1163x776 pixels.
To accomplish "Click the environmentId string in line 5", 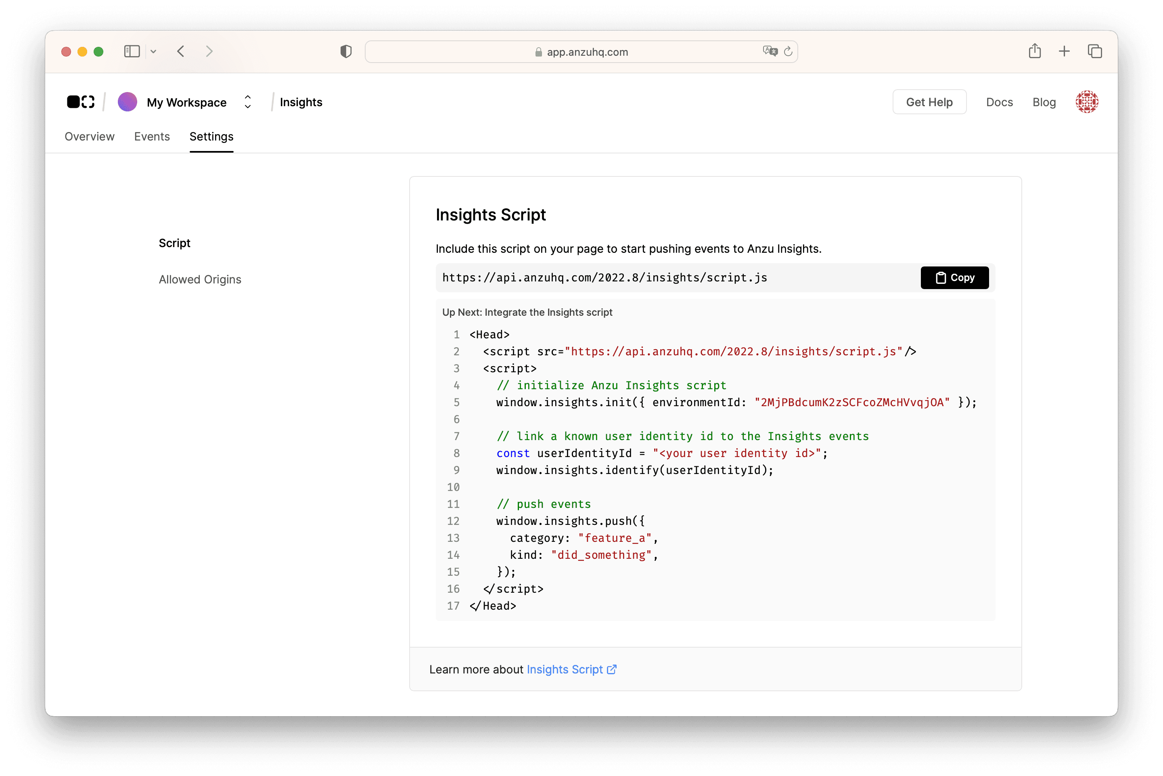I will [x=852, y=403].
